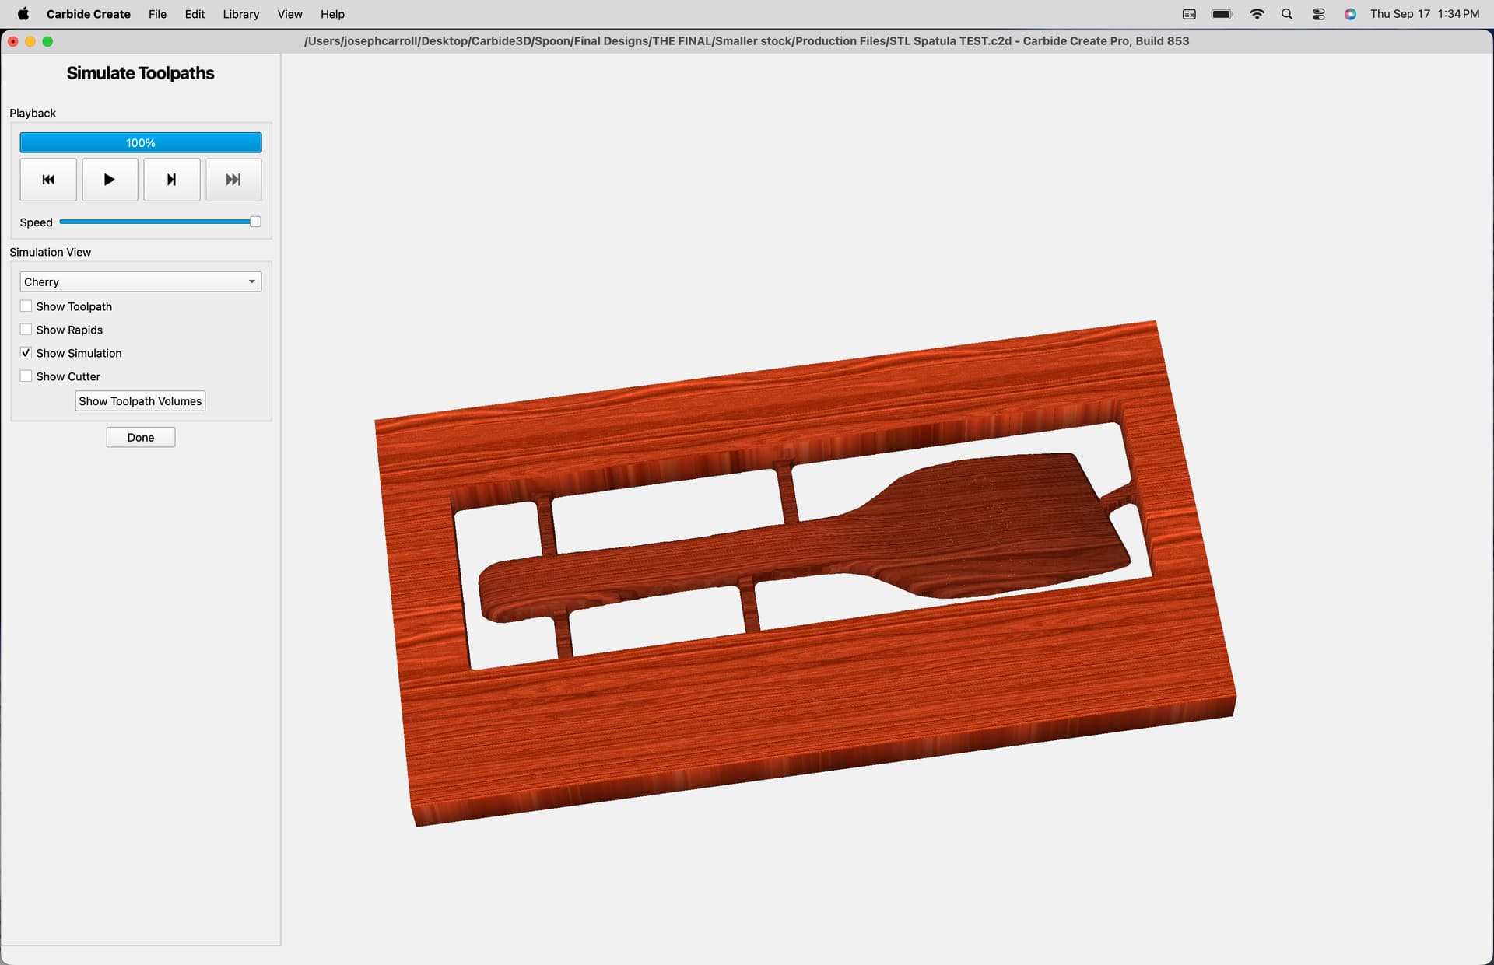Enable Show Cutter checkbox
1494x965 pixels.
click(26, 376)
